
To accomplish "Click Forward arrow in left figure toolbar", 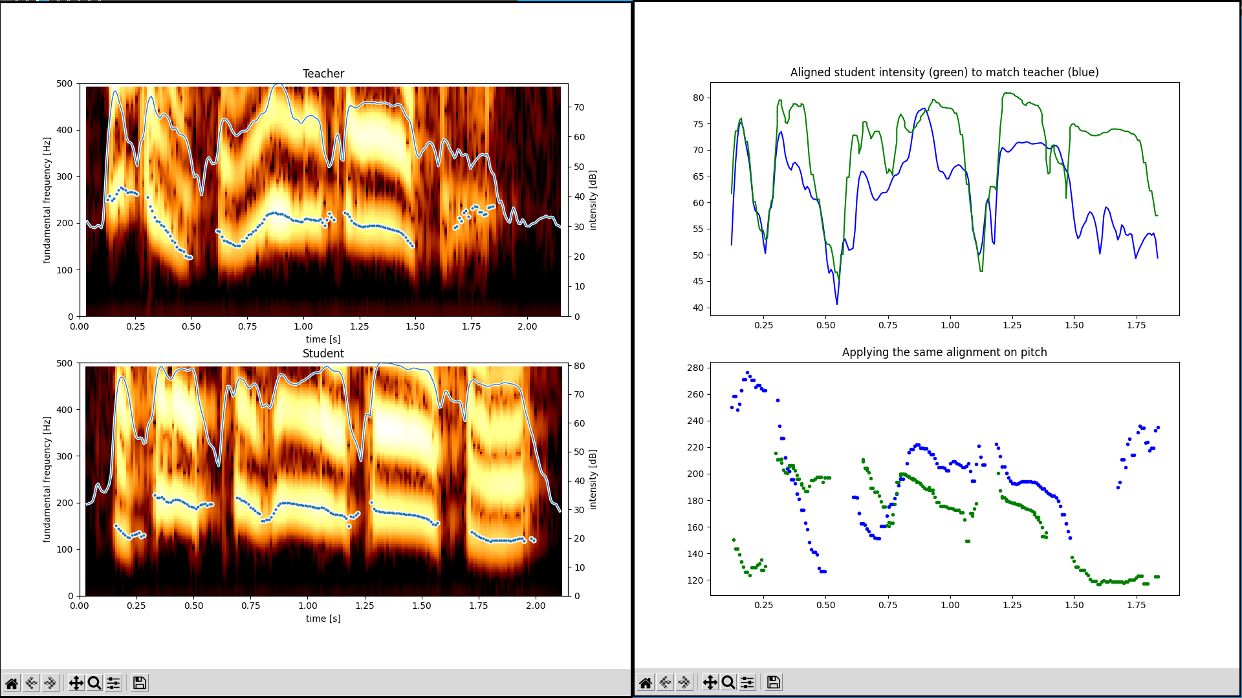I will point(50,683).
